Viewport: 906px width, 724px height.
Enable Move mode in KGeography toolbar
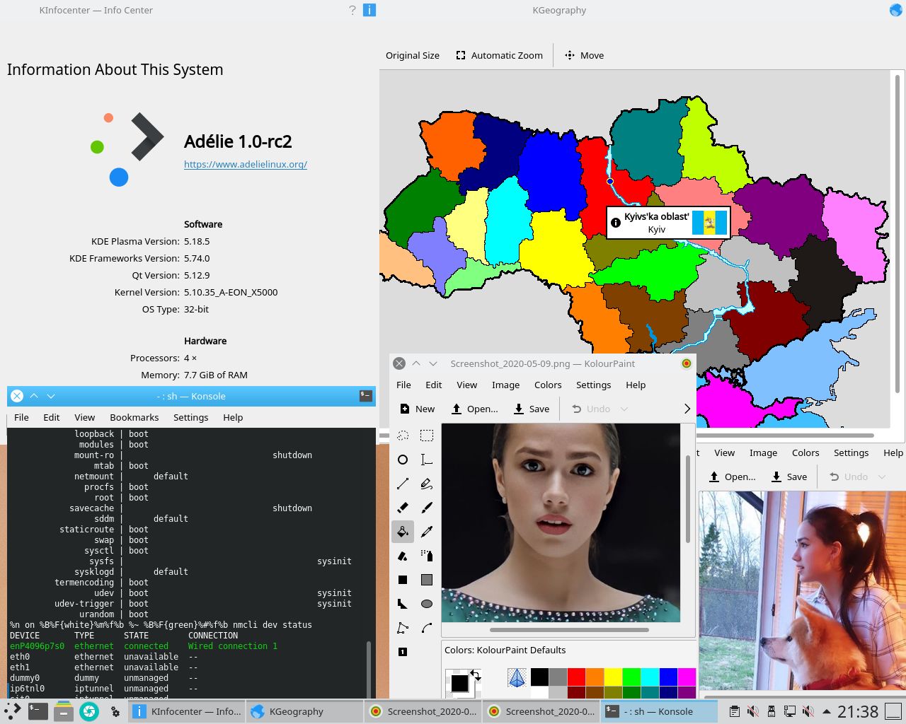pyautogui.click(x=584, y=55)
